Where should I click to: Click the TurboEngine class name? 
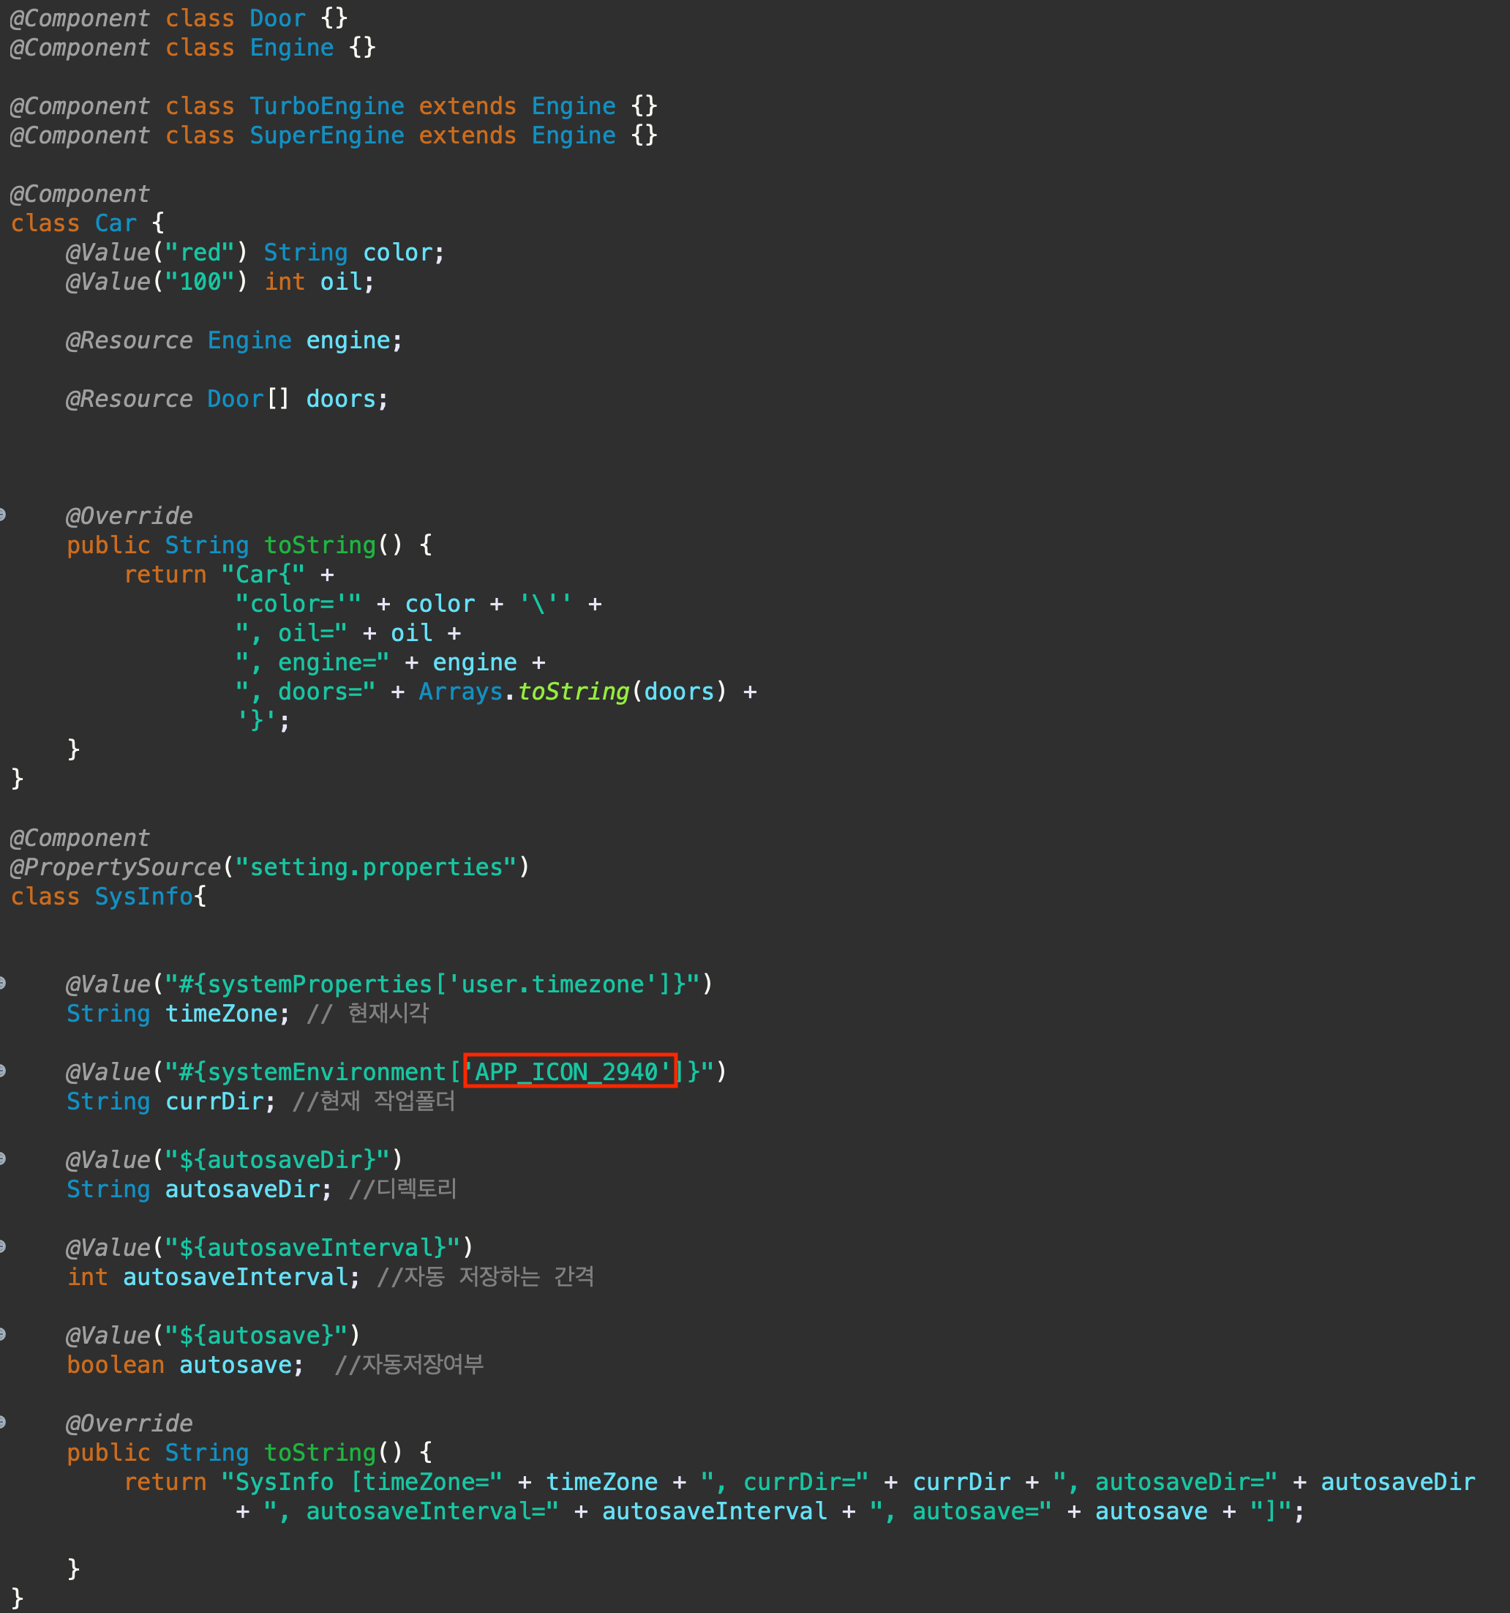tap(326, 106)
